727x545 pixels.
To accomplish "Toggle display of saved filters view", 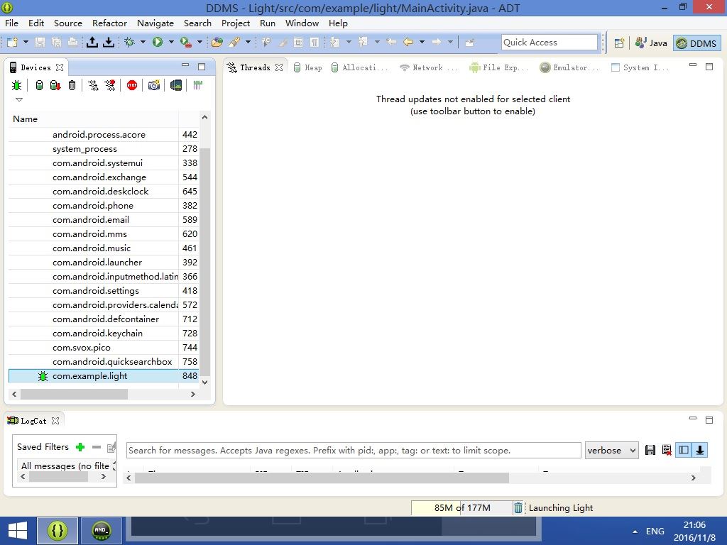I will (684, 450).
